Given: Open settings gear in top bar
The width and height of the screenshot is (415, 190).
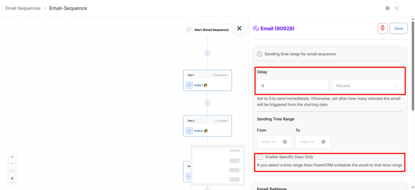Looking at the screenshot, I should 387,8.
